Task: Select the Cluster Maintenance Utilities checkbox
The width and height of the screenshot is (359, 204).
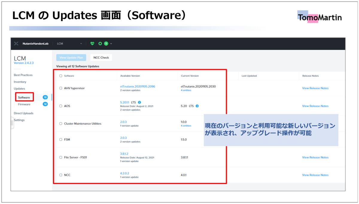Action: (61, 124)
